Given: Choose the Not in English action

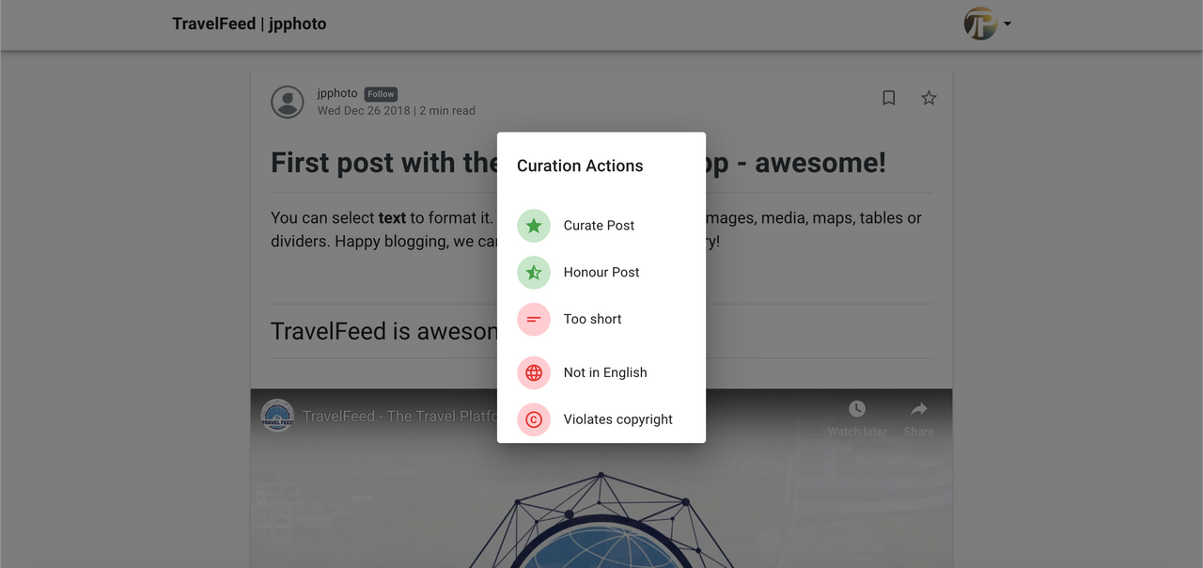Looking at the screenshot, I should tap(601, 372).
